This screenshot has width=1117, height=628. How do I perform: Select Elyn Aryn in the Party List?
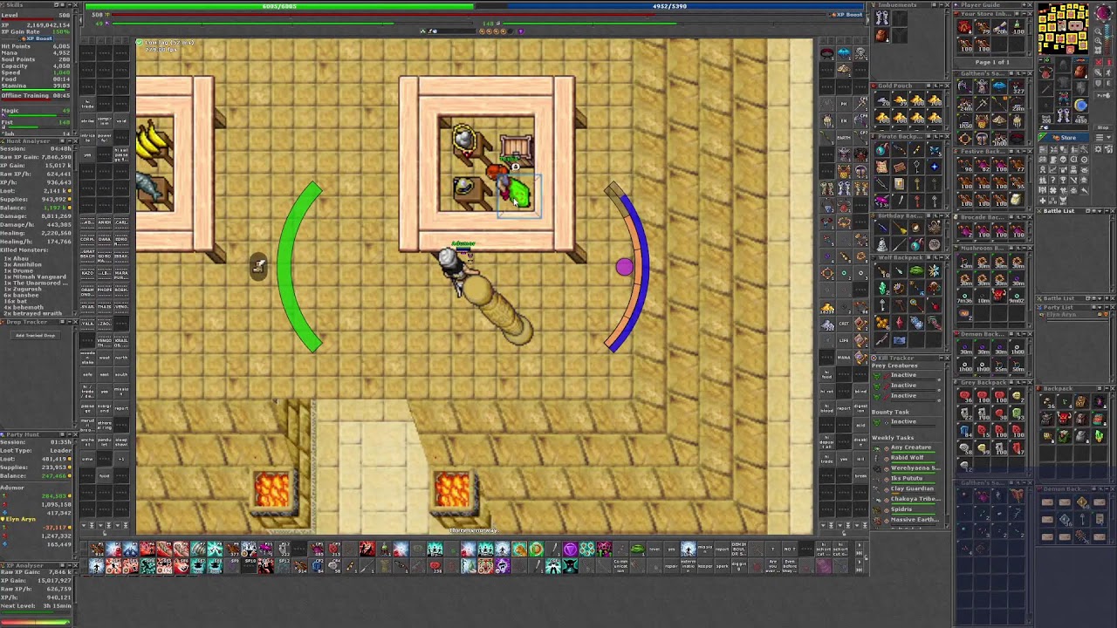(x=1062, y=314)
